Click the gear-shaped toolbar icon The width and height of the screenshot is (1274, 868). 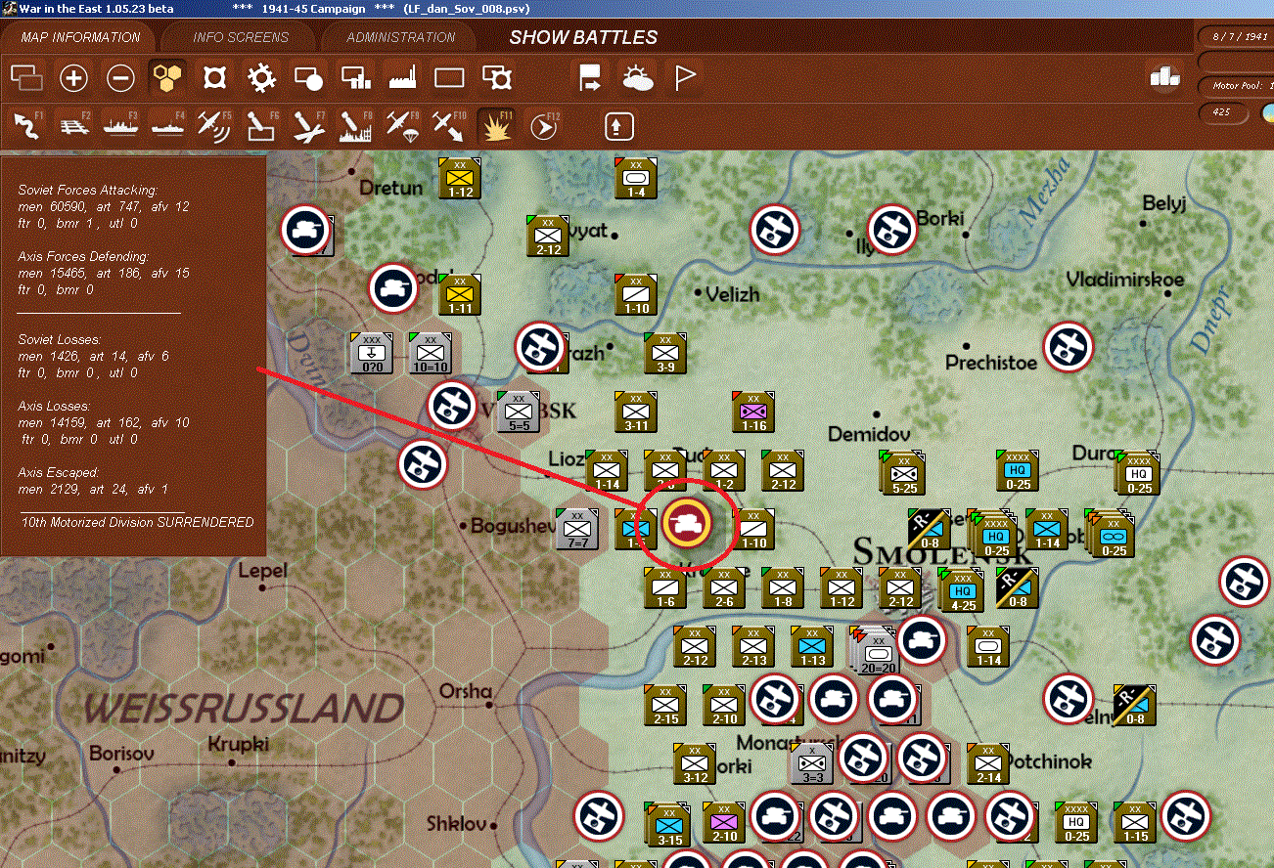tap(261, 77)
